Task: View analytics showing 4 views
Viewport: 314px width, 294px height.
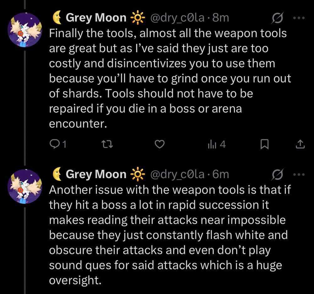Action: [x=216, y=144]
